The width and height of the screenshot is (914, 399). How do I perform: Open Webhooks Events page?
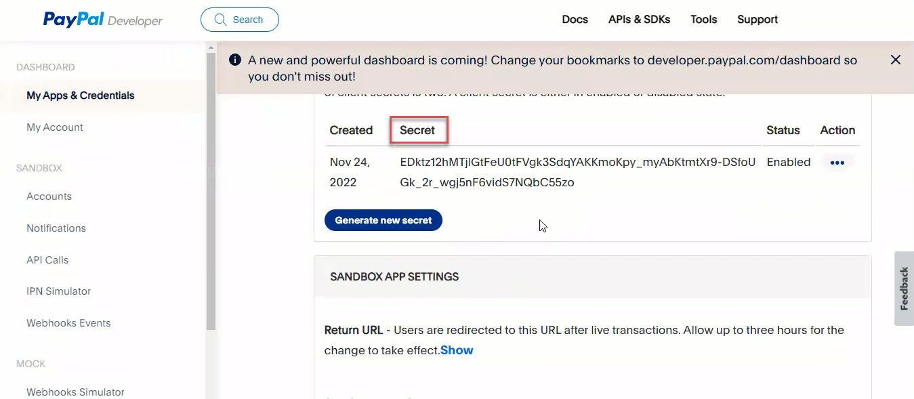point(68,323)
